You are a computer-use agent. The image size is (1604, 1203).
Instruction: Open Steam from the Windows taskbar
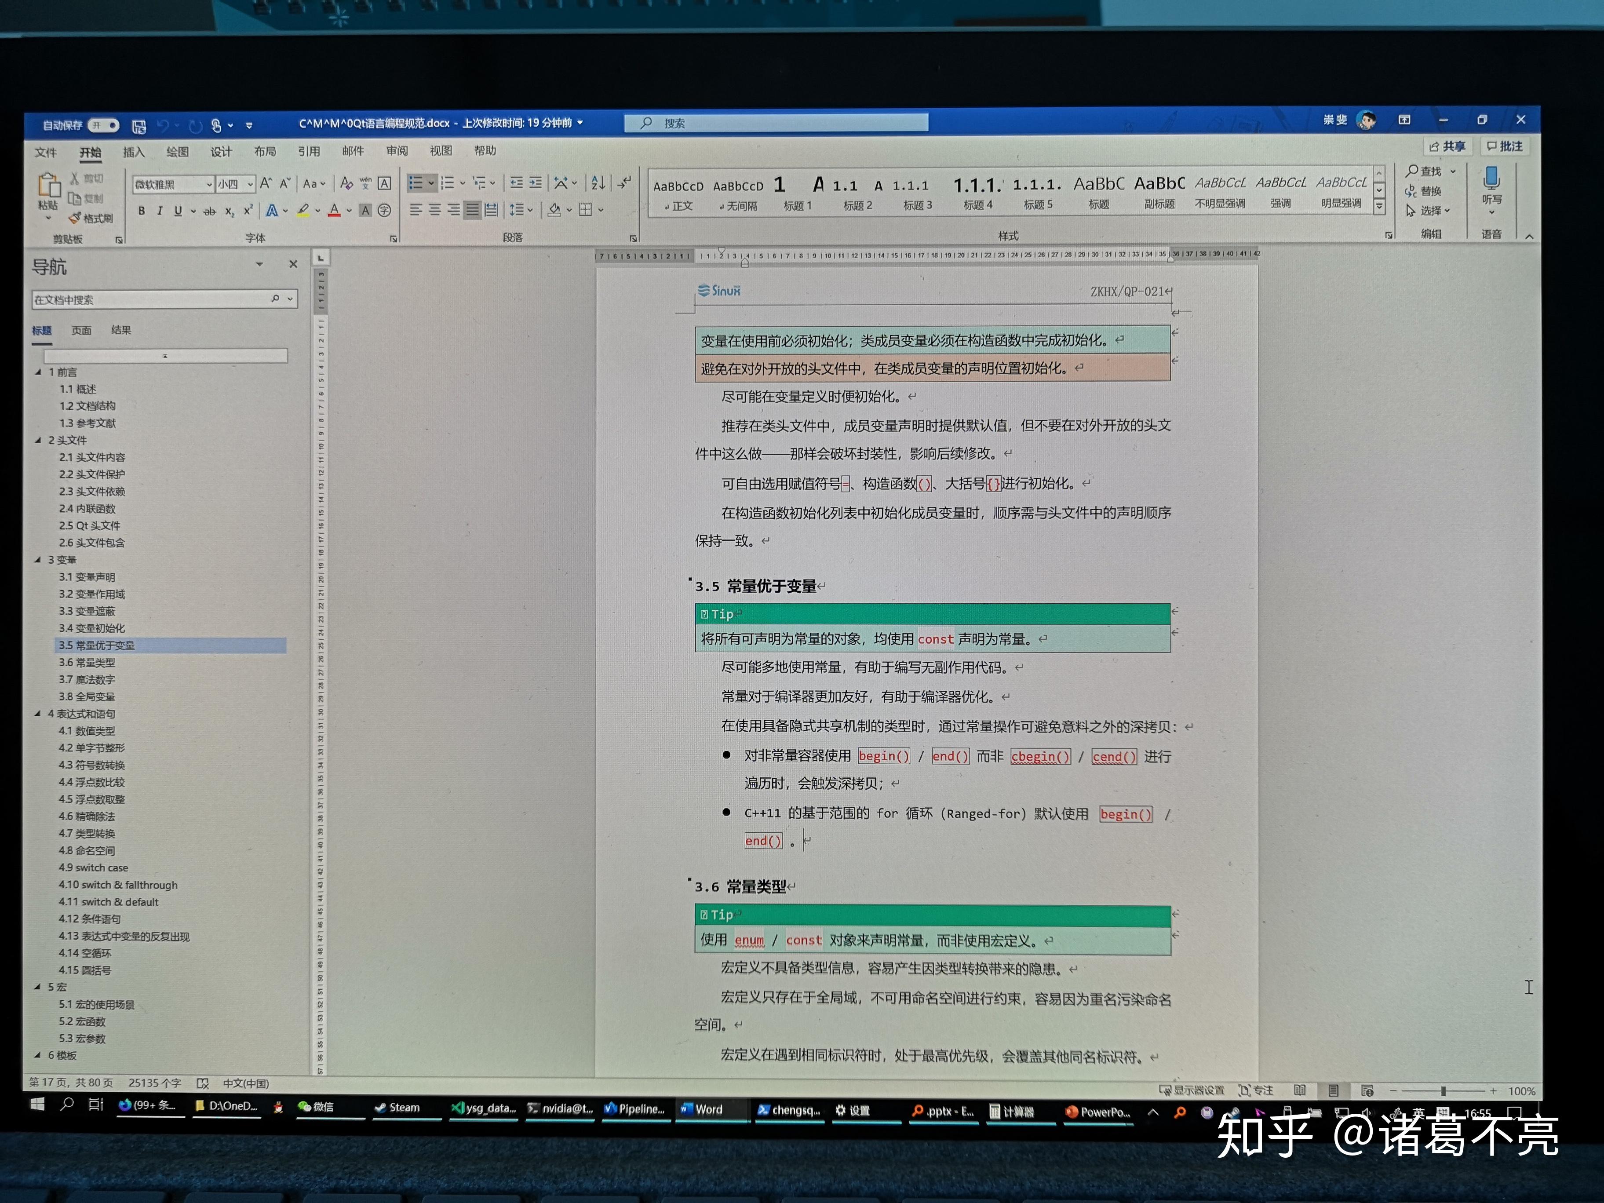coord(398,1107)
